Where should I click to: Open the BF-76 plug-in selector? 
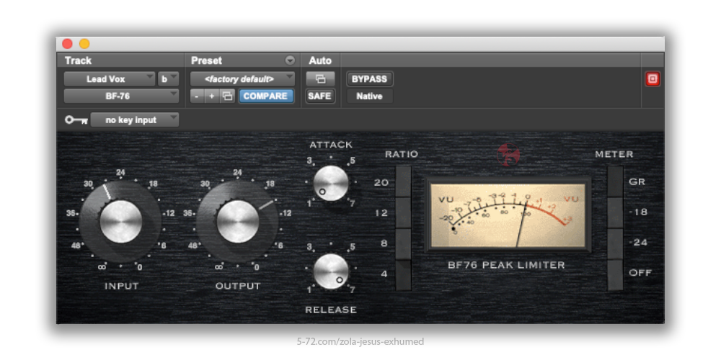pyautogui.click(x=121, y=96)
